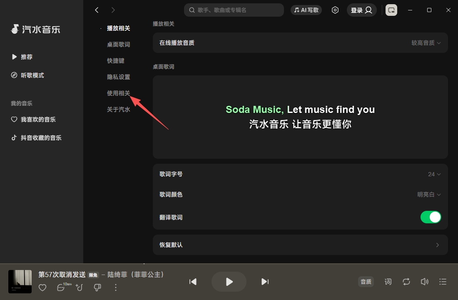Screen dimensions: 458x300
Task: Select the 使用相关 settings section
Action: (x=118, y=93)
